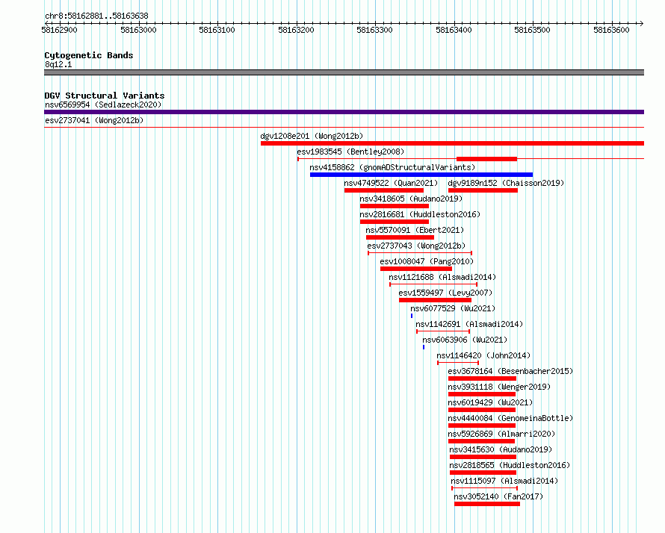Select the blue nsv4158862 variant bar
The image size is (665, 533).
(421, 175)
